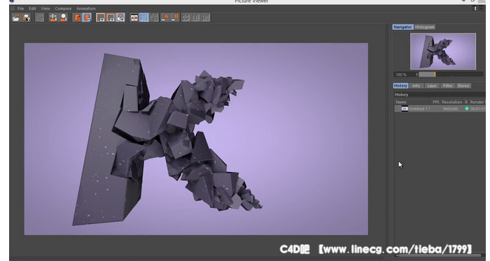Click the menu bar grip handle icon

point(13,8)
